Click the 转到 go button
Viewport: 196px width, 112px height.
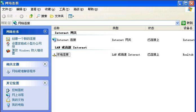187,23
